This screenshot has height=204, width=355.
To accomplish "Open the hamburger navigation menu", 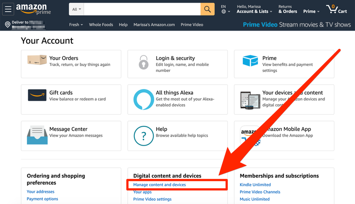I will (x=9, y=9).
